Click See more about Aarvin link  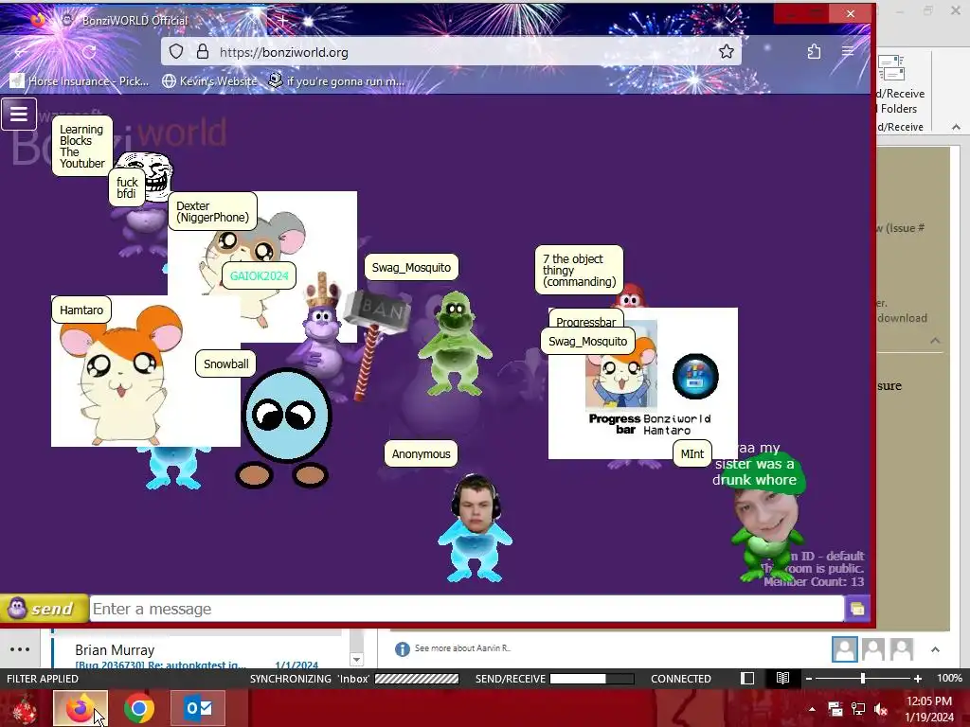pos(462,648)
